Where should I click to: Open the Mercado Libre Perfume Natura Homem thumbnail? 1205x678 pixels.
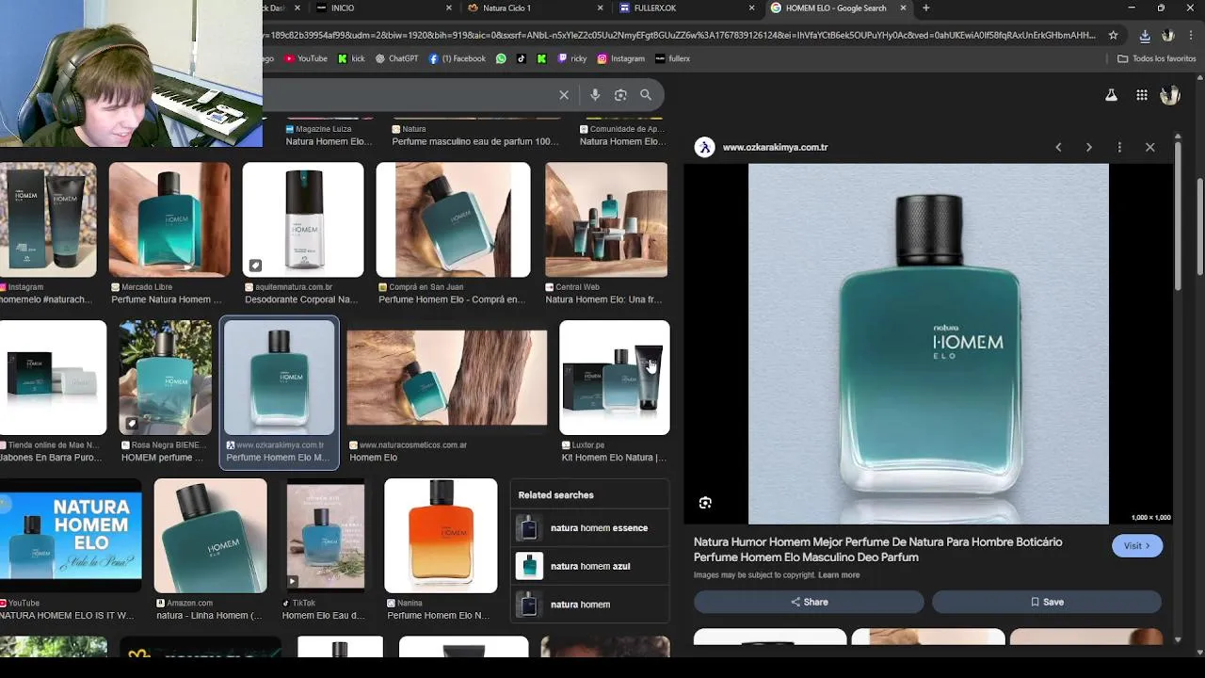tap(169, 219)
